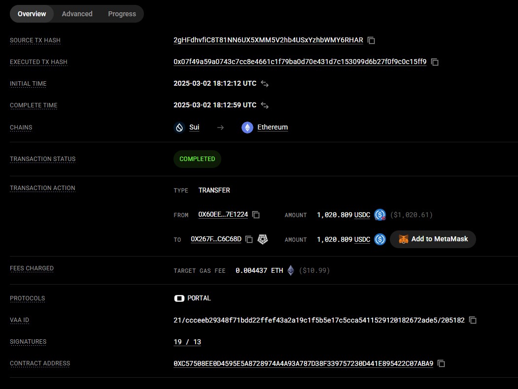The width and height of the screenshot is (518, 389).
Task: Toggle the complete time timezone display
Action: 265,105
